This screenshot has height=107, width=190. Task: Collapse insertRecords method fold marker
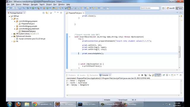tap(69, 37)
